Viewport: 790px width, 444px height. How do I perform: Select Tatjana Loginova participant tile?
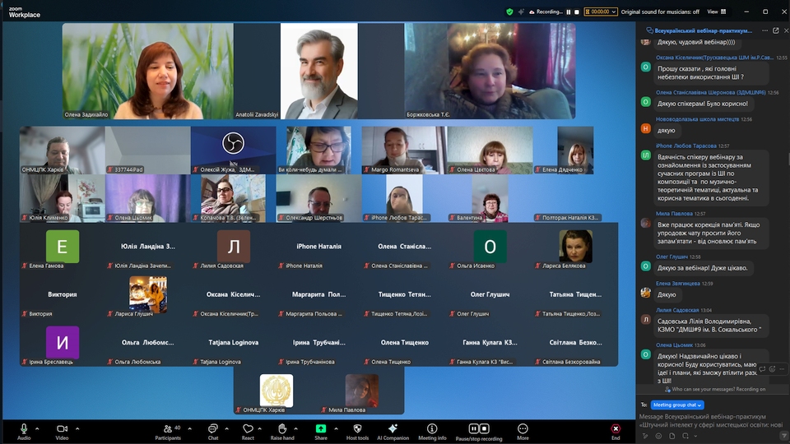pyautogui.click(x=233, y=342)
